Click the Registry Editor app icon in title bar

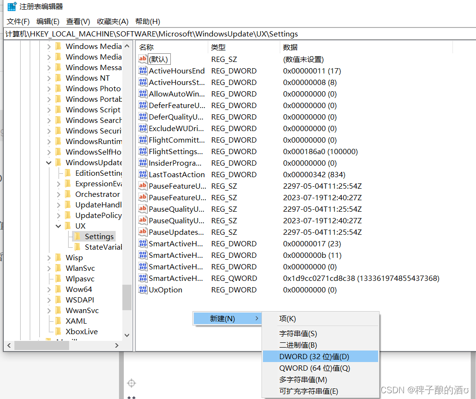(12, 6)
